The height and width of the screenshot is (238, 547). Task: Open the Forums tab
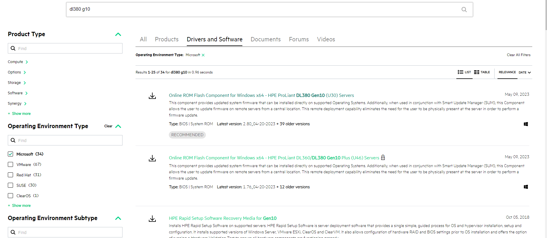299,39
